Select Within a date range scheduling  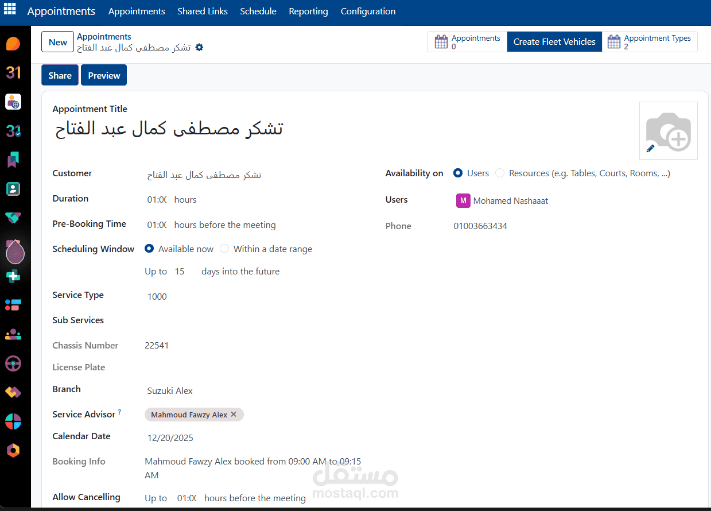pyautogui.click(x=224, y=248)
